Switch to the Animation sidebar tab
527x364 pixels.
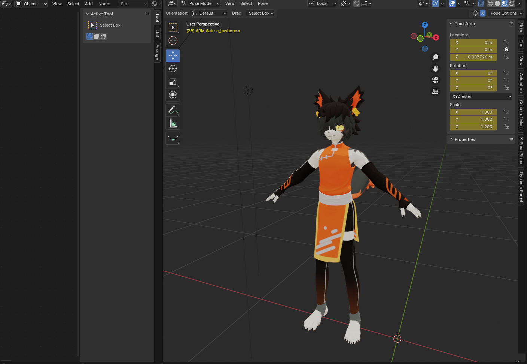[x=521, y=83]
